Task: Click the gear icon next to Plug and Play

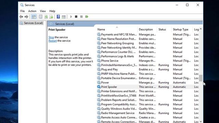Action: [x=99, y=69]
